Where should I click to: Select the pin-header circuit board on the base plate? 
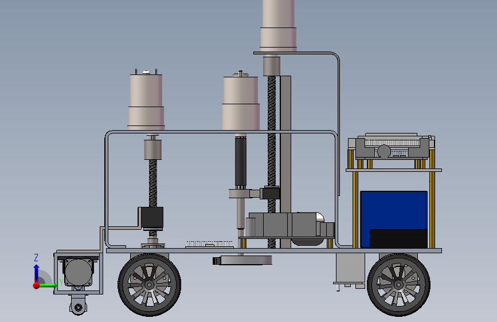(x=209, y=244)
